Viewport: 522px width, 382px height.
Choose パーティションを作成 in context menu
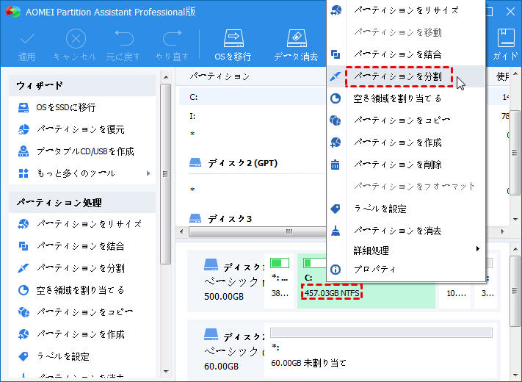[x=406, y=143]
